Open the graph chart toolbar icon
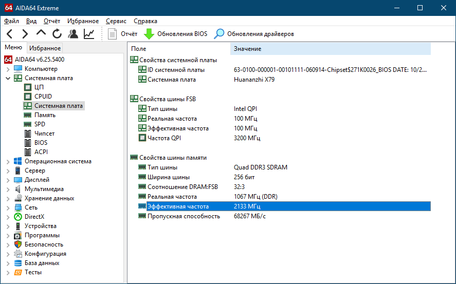 click(x=89, y=34)
